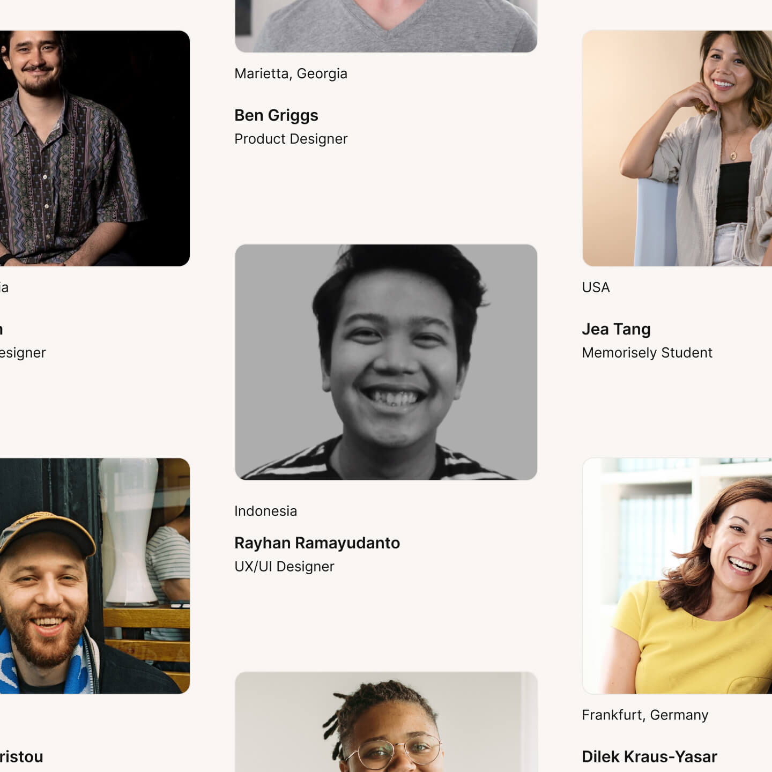
Task: Click the Jea Tang profile photo
Action: pyautogui.click(x=677, y=148)
